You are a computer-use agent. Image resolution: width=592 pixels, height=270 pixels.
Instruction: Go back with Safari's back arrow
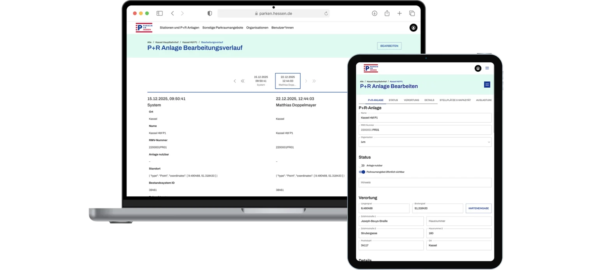coord(173,13)
